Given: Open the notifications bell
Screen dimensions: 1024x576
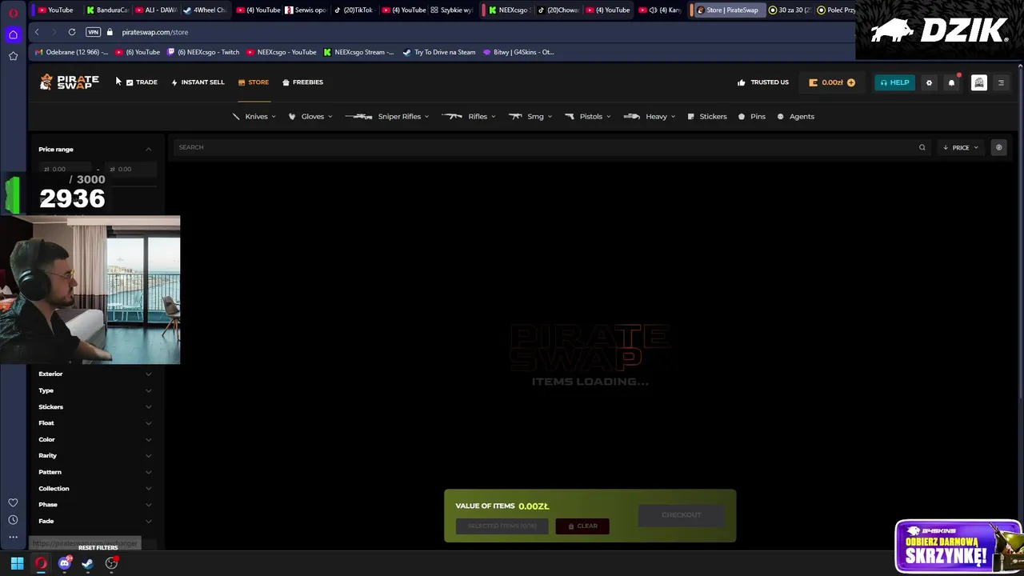Looking at the screenshot, I should pos(951,82).
